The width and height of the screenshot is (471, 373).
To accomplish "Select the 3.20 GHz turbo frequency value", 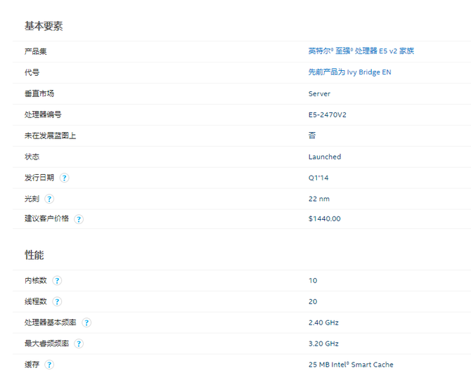I will coord(323,343).
